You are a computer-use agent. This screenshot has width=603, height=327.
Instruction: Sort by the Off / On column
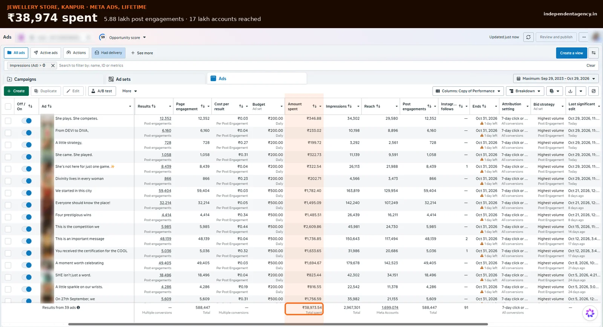coord(31,106)
